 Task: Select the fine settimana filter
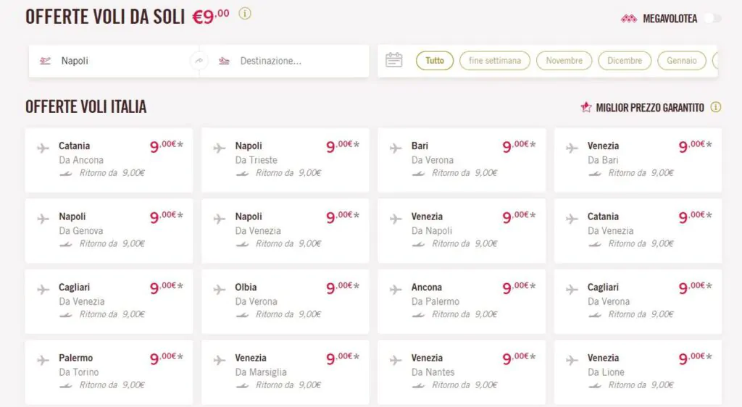(x=494, y=61)
